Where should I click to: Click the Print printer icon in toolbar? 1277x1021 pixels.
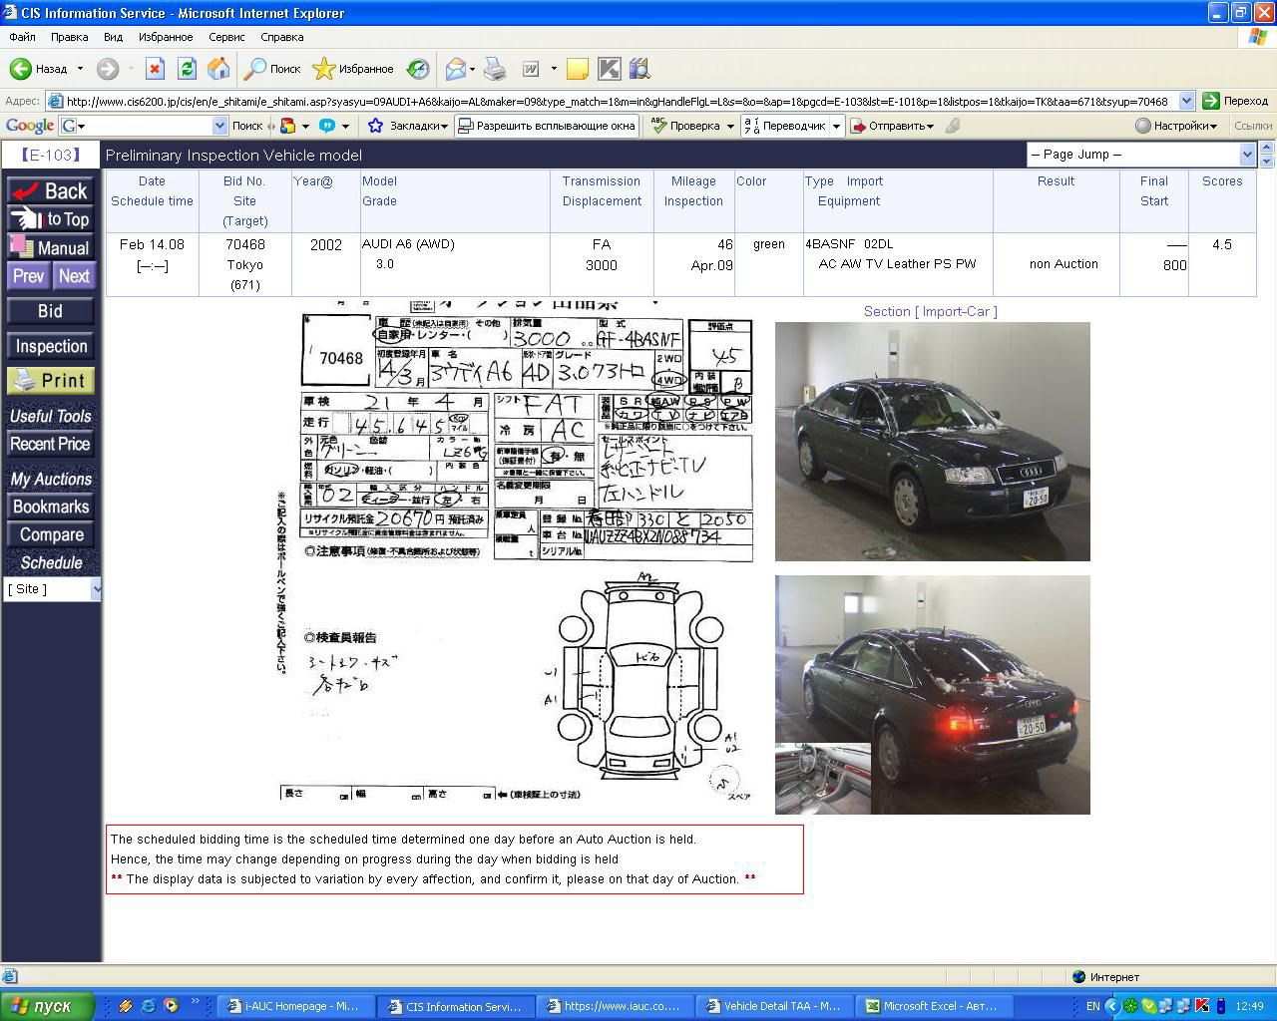point(495,69)
